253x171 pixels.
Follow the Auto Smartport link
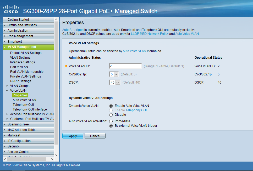[x=73, y=30]
